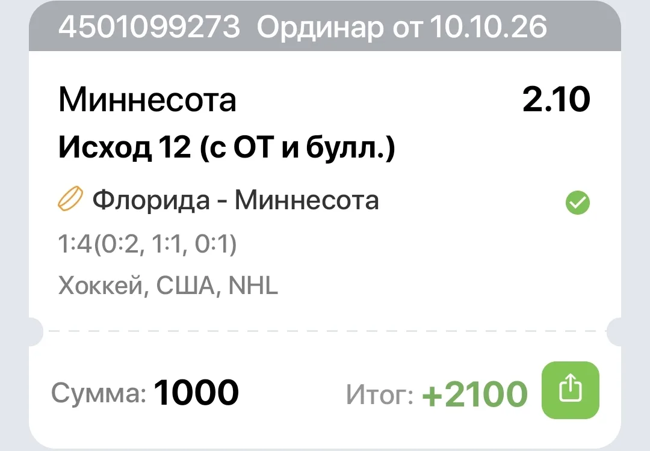Click the NHL text in league line
Image resolution: width=650 pixels, height=451 pixels.
click(253, 286)
